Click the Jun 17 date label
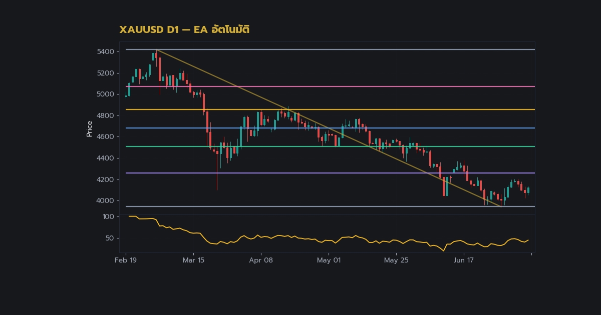Image resolution: width=601 pixels, height=315 pixels. [464, 260]
